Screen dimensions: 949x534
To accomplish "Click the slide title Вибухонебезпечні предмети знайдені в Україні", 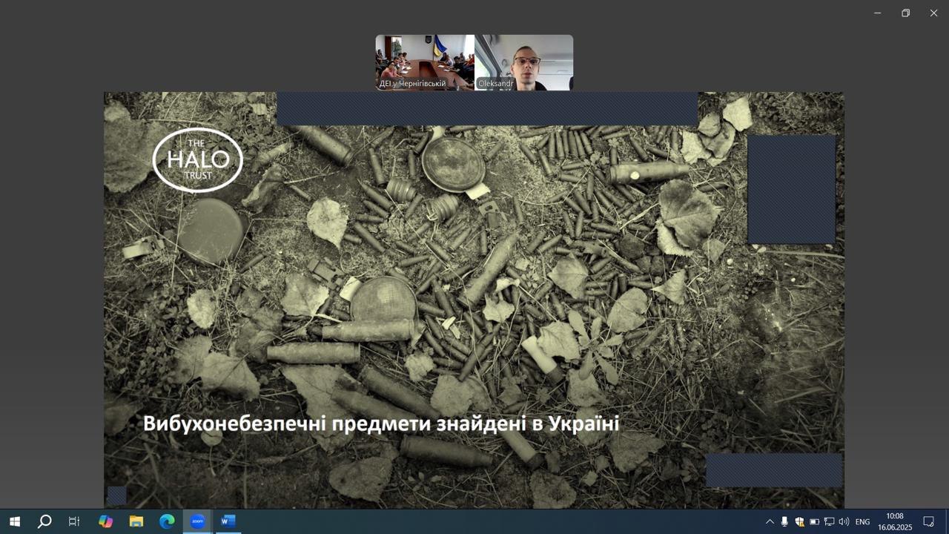I will click(381, 423).
